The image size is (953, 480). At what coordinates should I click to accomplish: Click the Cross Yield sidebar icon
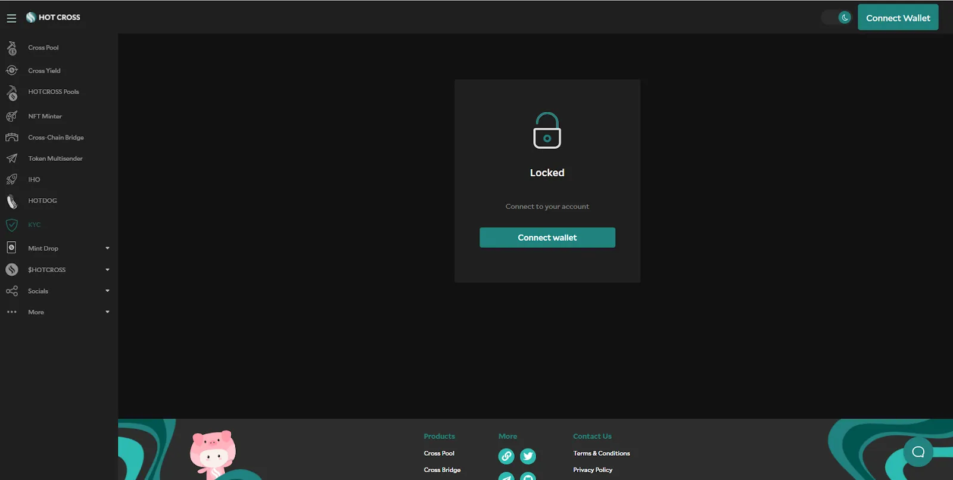pyautogui.click(x=12, y=70)
